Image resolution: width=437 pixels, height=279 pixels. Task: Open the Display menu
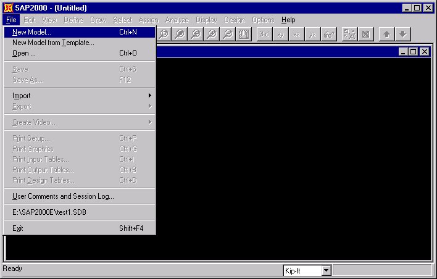(206, 20)
